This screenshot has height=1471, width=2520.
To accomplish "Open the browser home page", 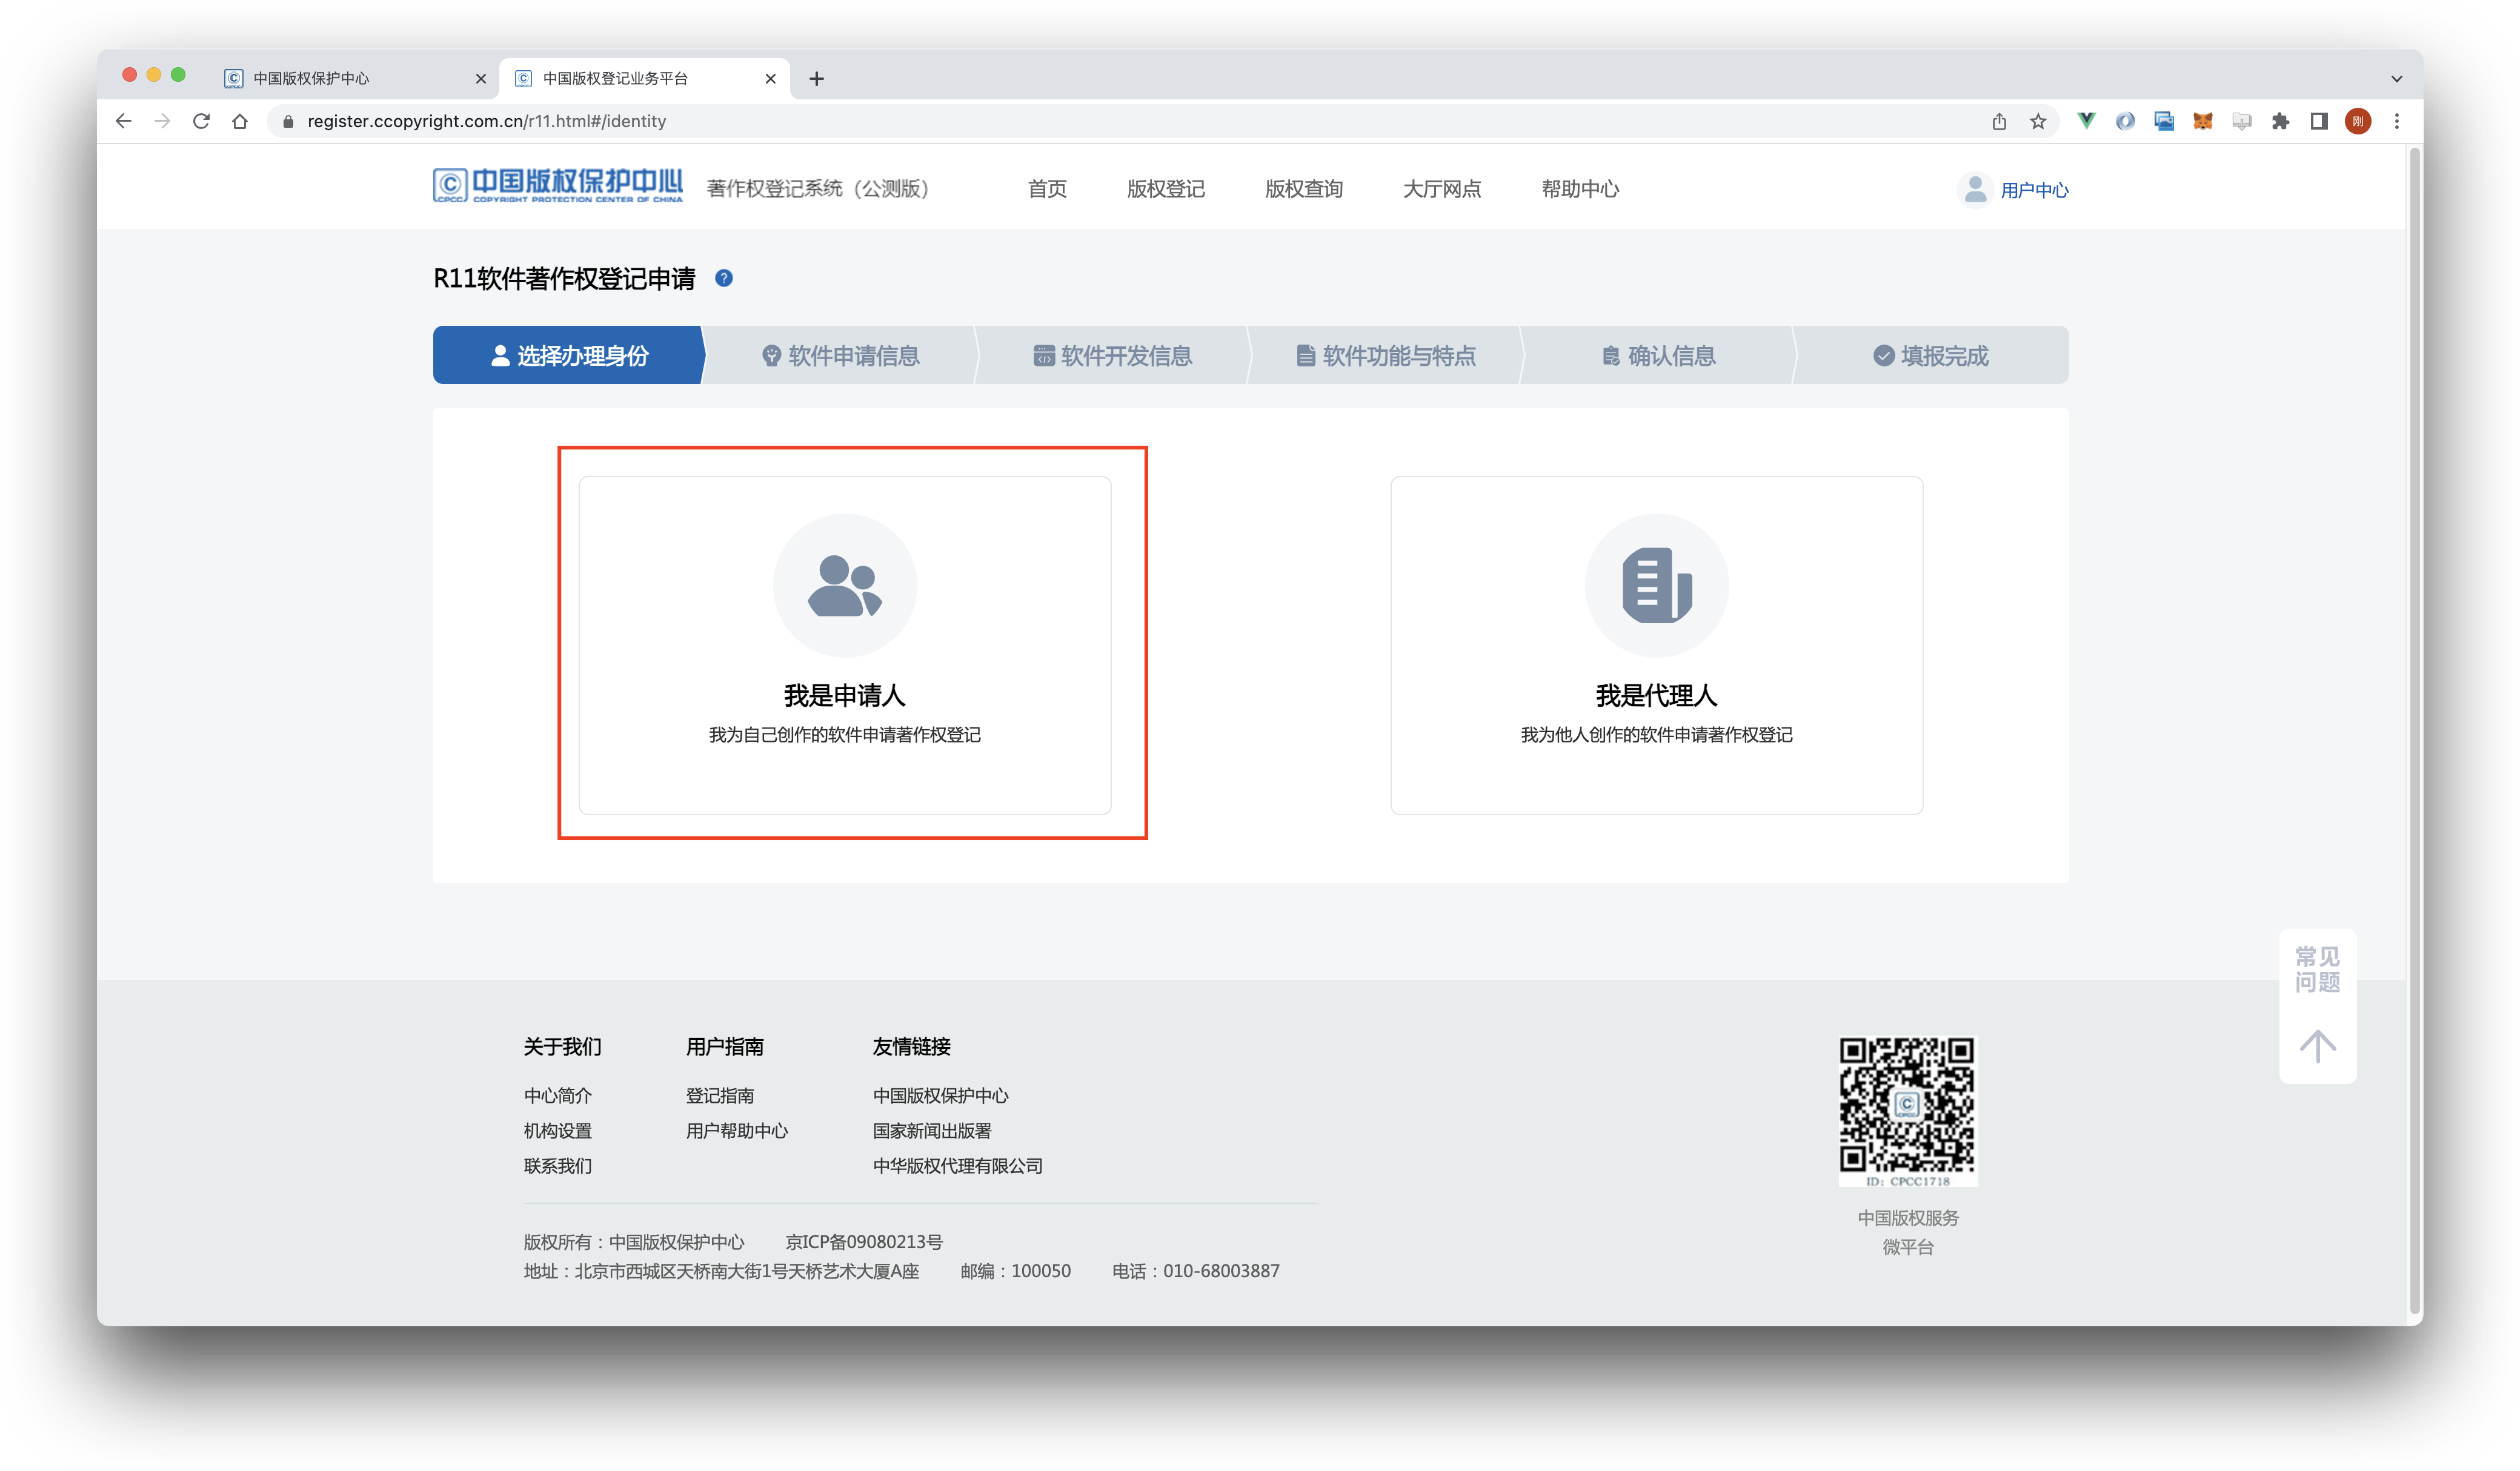I will 240,121.
